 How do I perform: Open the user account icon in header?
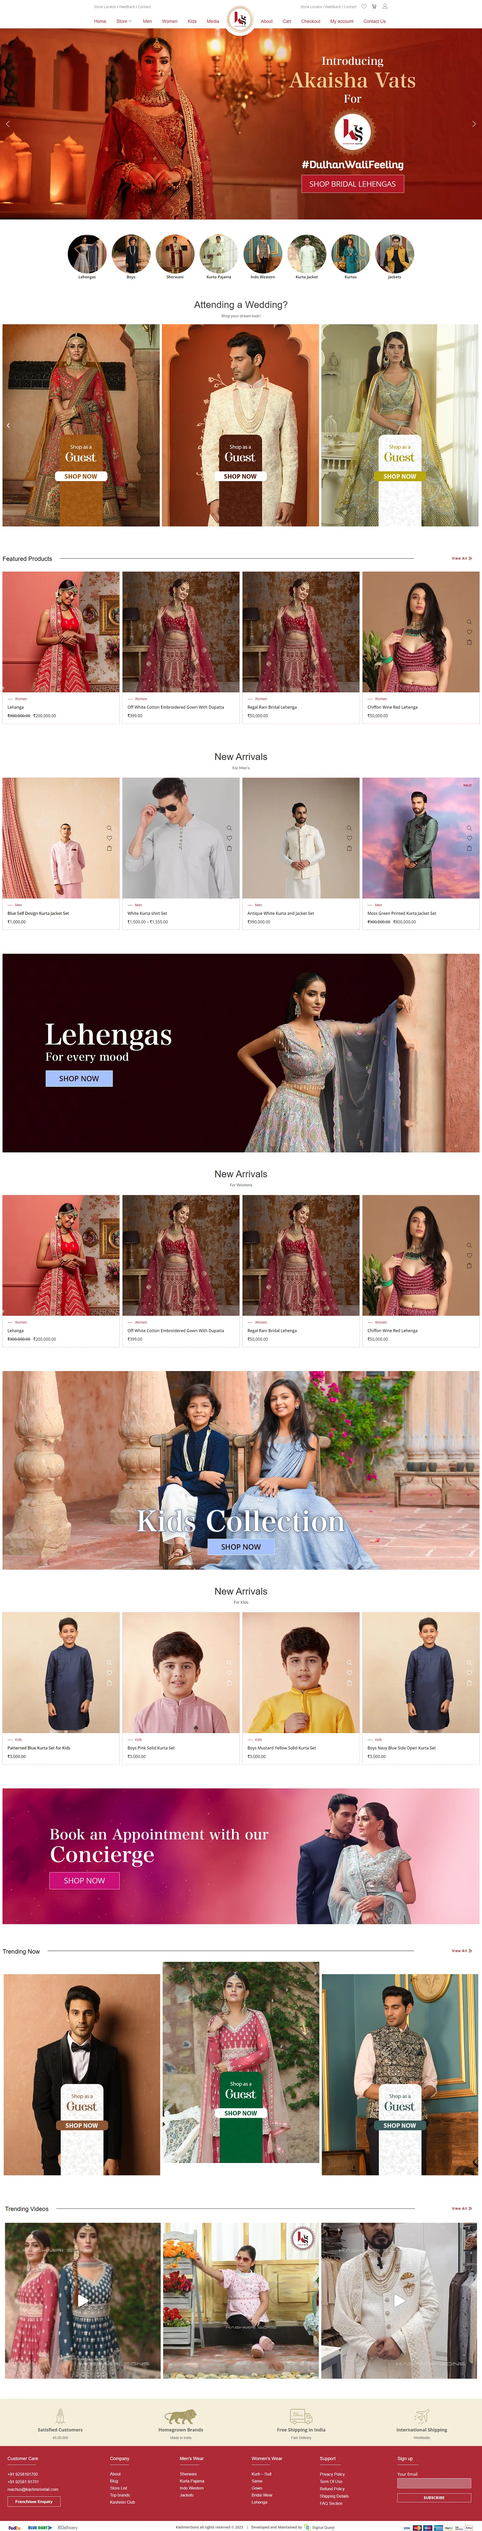point(385,7)
